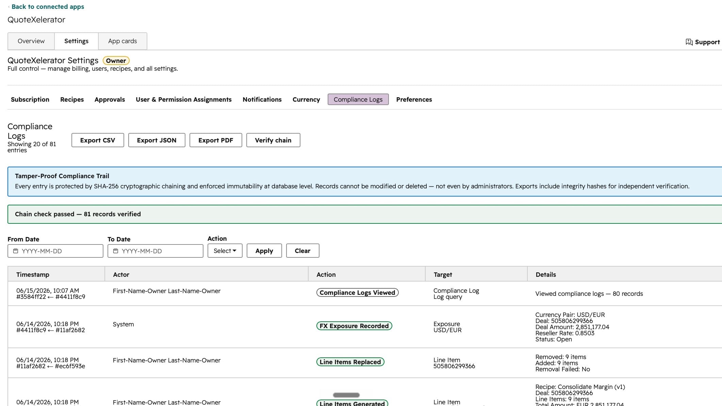Click the Line Items Generated badge
The height and width of the screenshot is (406, 722).
pos(352,403)
